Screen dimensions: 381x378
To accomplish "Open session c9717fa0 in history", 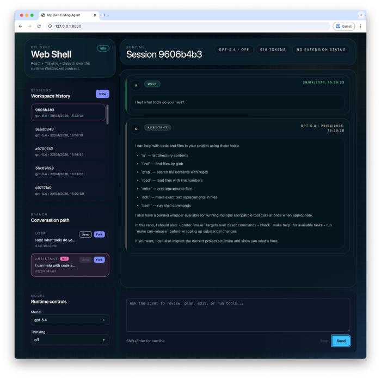I will (68, 190).
